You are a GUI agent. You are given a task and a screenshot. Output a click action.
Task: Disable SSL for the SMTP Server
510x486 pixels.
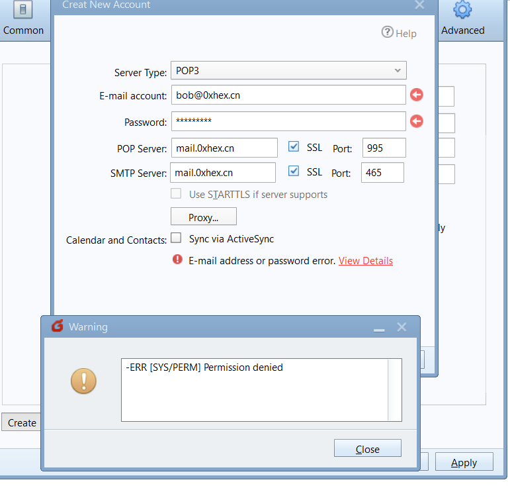294,171
